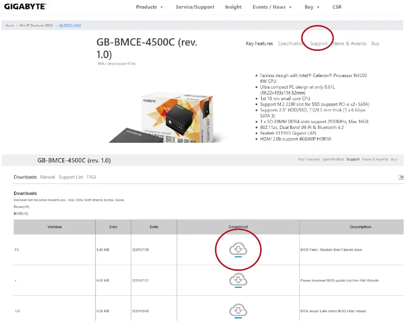This screenshot has width=406, height=329.
Task: Click the Version column header
Action: [54, 227]
